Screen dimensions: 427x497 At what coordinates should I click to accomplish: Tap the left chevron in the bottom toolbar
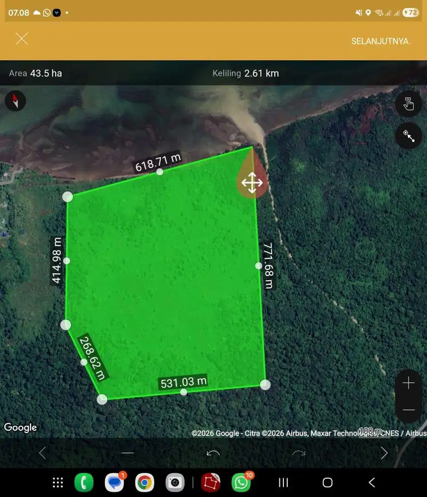pyautogui.click(x=42, y=453)
